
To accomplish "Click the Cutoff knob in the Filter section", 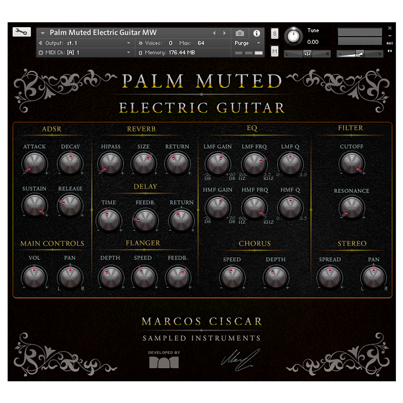I will (352, 162).
